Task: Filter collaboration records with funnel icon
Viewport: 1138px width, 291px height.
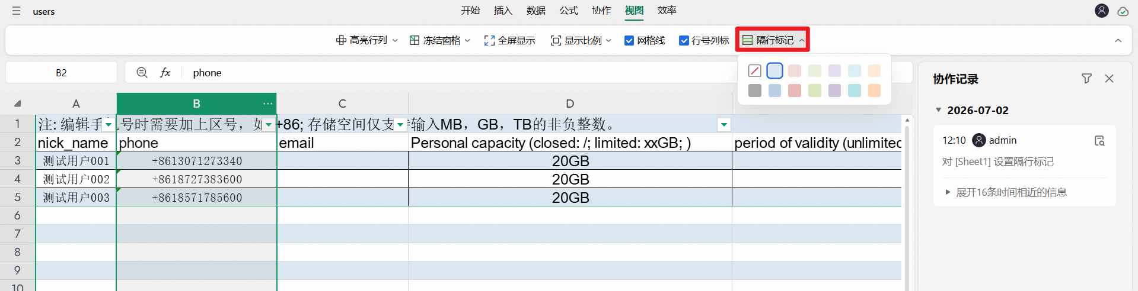Action: coord(1086,78)
